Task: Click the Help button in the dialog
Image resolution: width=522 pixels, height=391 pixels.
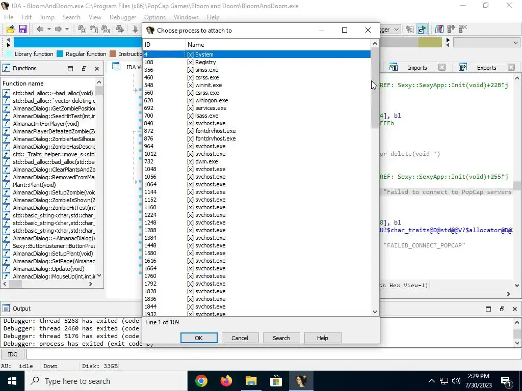Action: click(322, 338)
